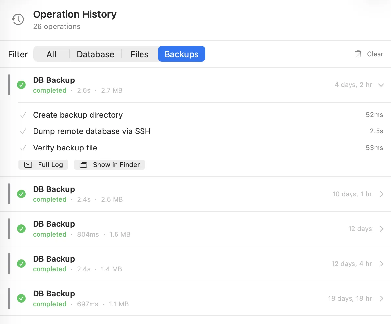
Task: Click the 52ms duration
Action: coord(374,115)
